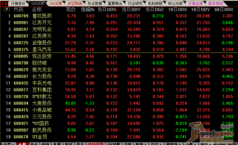
Task: Click the 1.075 DDZ value for *ST国药
Action: (158, 123)
